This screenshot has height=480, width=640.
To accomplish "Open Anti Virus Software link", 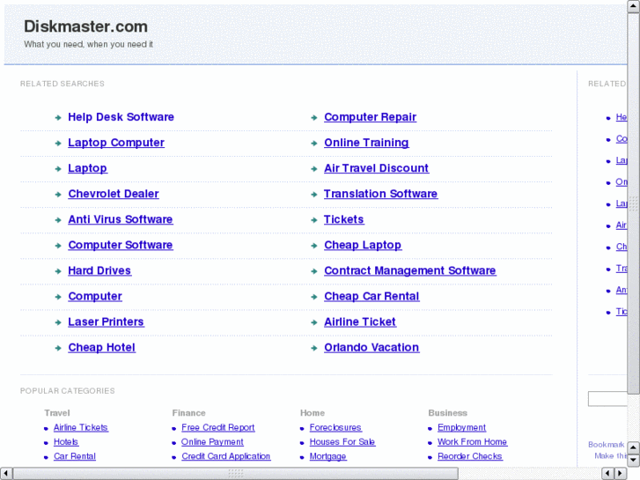I will coord(121,219).
